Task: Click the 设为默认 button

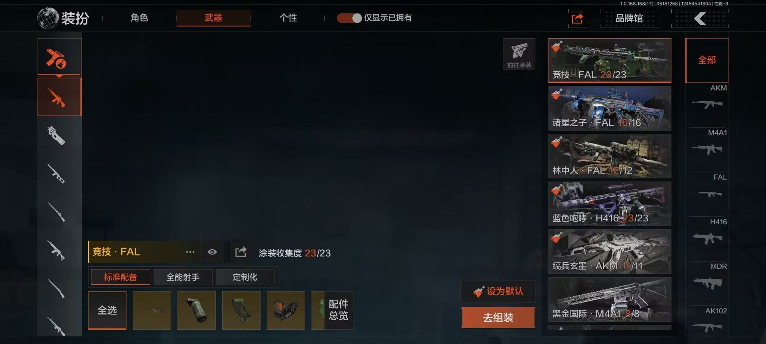Action: (x=498, y=291)
